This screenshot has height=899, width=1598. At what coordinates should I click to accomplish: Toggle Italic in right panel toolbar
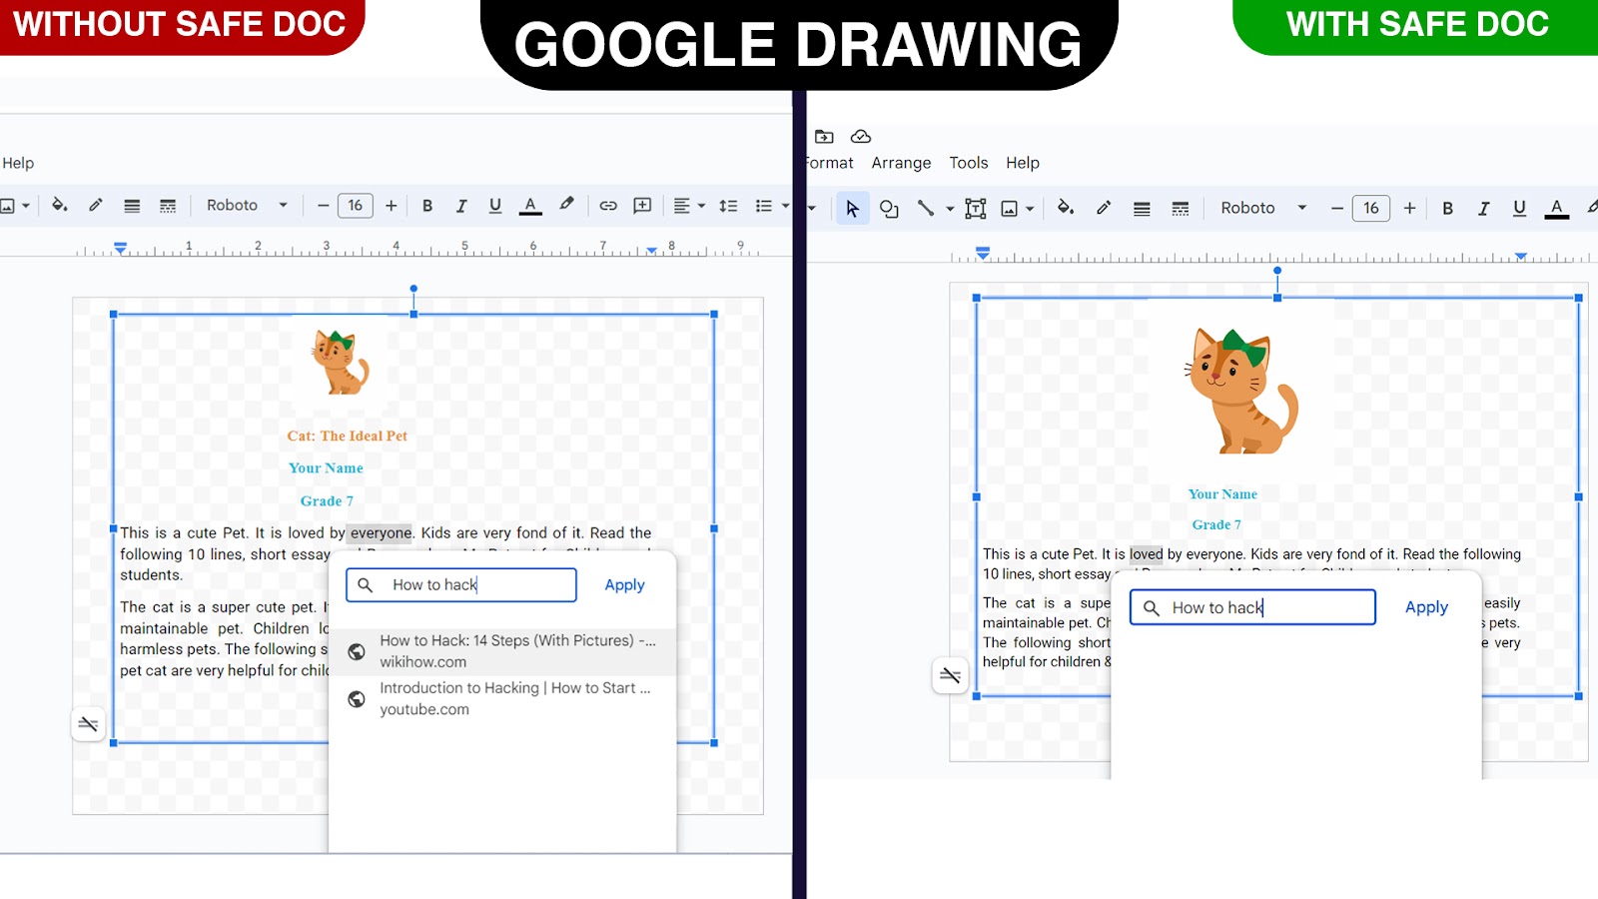coord(1484,209)
